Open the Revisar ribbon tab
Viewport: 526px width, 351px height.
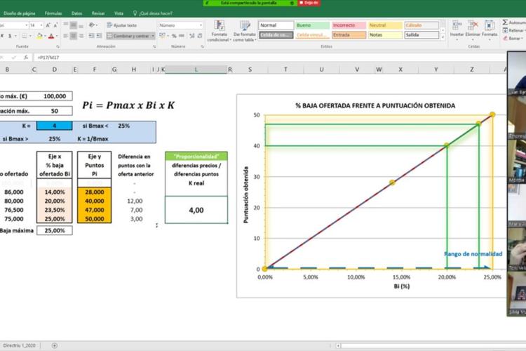[x=98, y=13]
